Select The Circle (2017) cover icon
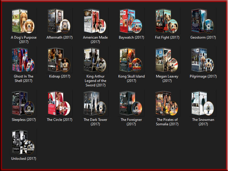The image size is (228, 171). tap(59, 103)
